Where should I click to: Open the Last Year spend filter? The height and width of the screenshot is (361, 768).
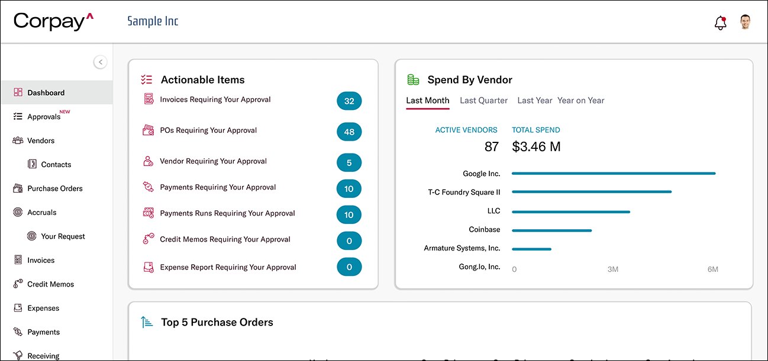pos(534,100)
